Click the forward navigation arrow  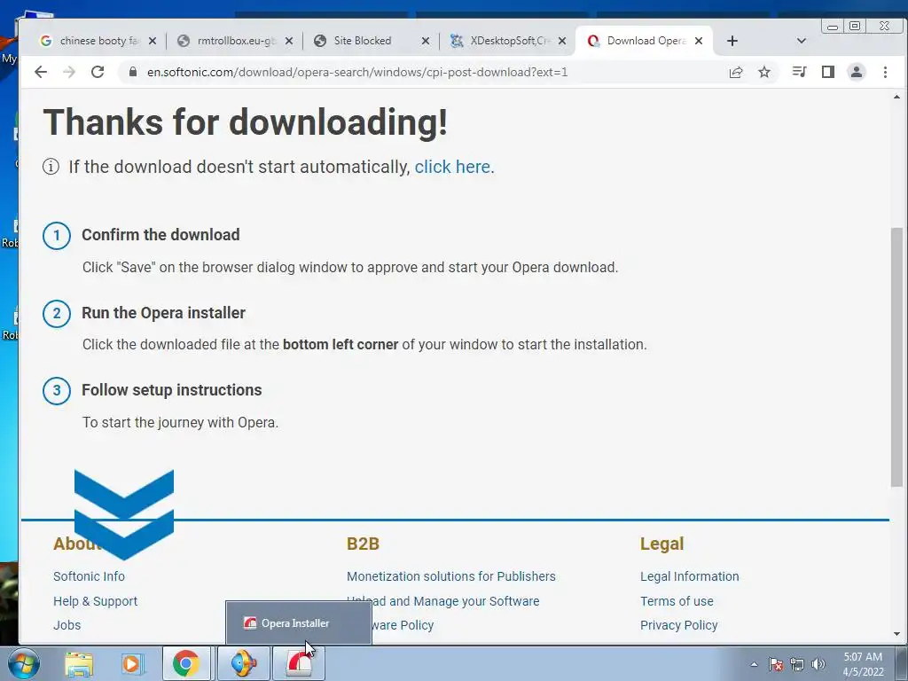tap(69, 72)
